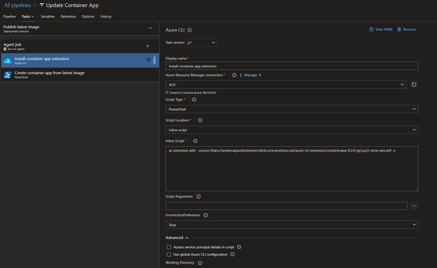
Task: Open the History tab
Action: click(106, 16)
